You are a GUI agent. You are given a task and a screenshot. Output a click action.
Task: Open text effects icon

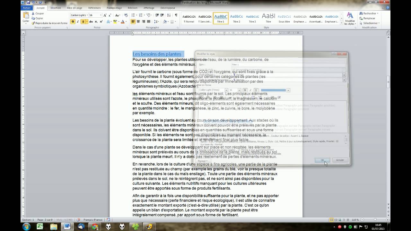pyautogui.click(x=109, y=21)
